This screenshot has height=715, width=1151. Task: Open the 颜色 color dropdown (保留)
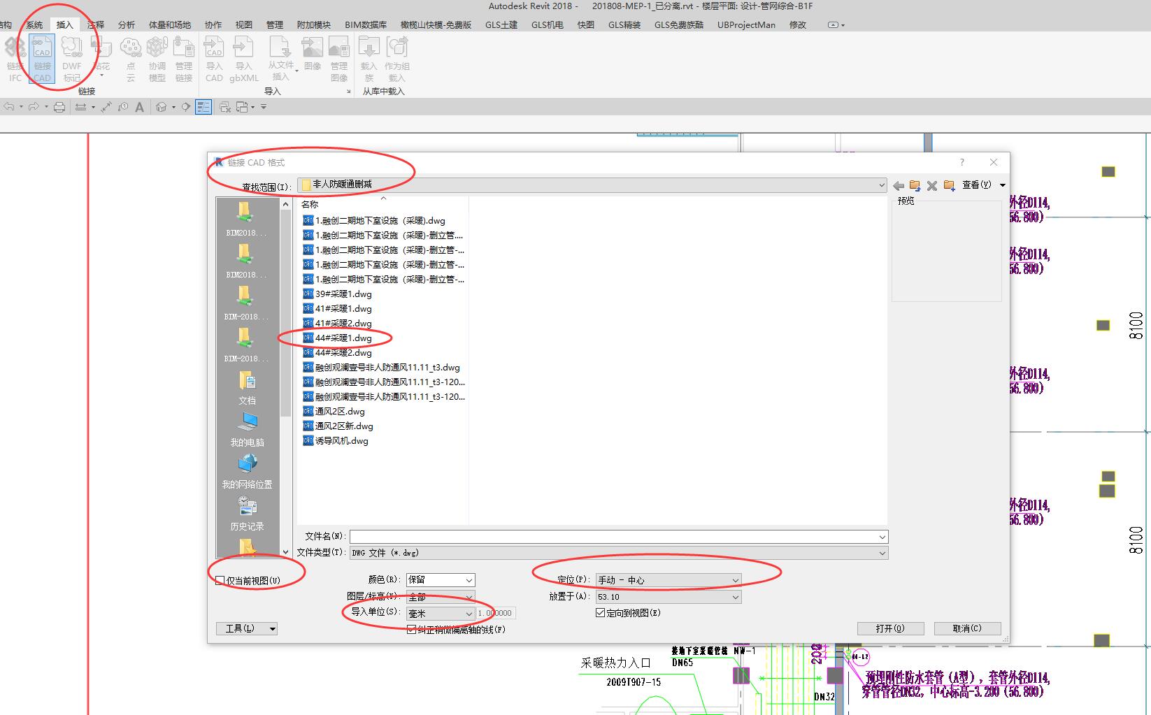click(441, 580)
